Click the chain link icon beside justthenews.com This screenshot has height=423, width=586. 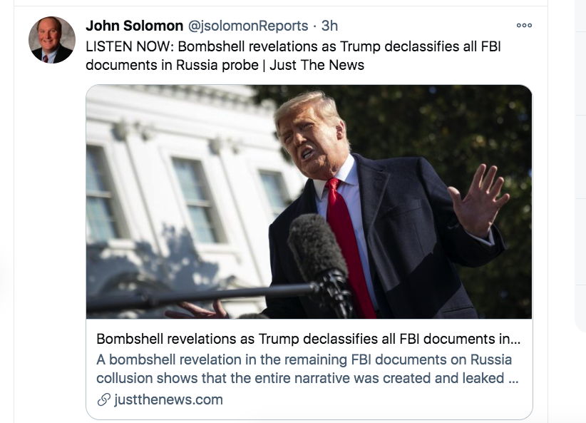point(103,399)
